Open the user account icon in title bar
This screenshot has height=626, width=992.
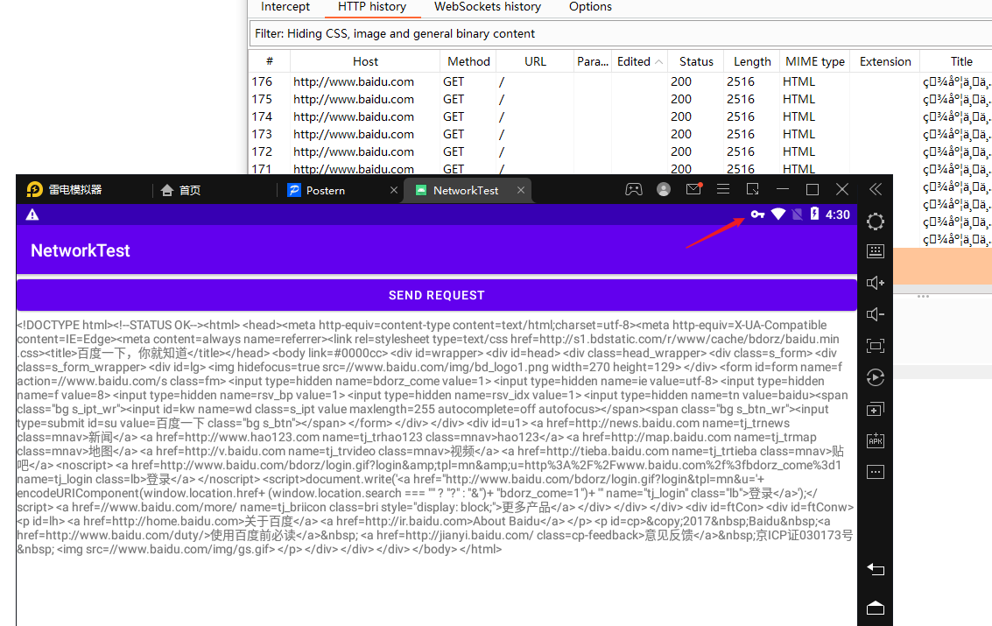point(664,189)
